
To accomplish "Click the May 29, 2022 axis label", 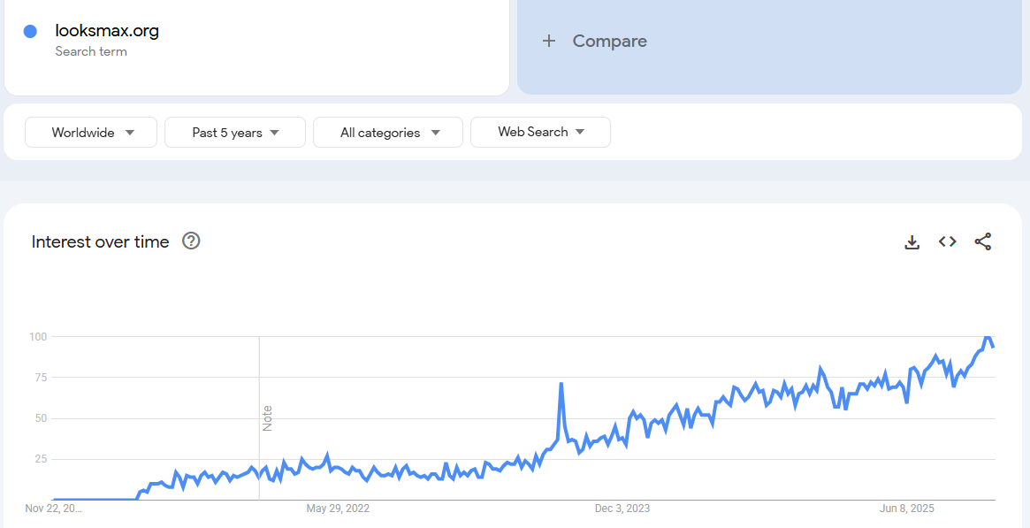I will [x=338, y=509].
